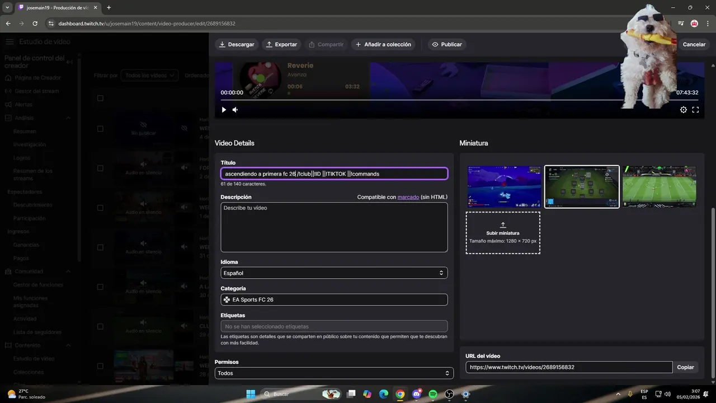Open Todos los vídeos filter dropdown
Image resolution: width=716 pixels, height=403 pixels.
(x=149, y=75)
